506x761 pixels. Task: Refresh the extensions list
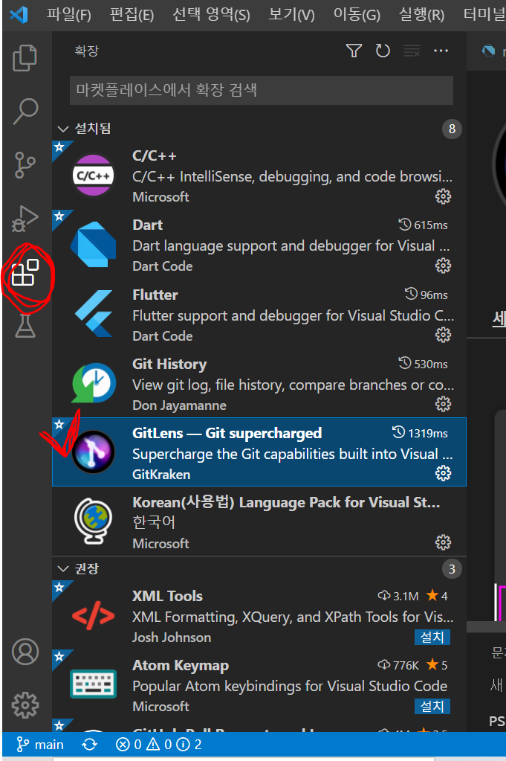coord(383,51)
